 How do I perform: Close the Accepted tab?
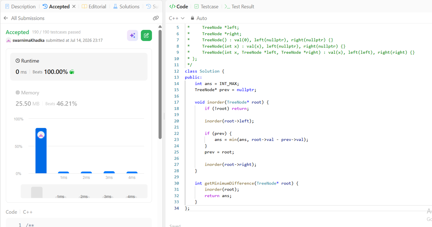point(74,6)
